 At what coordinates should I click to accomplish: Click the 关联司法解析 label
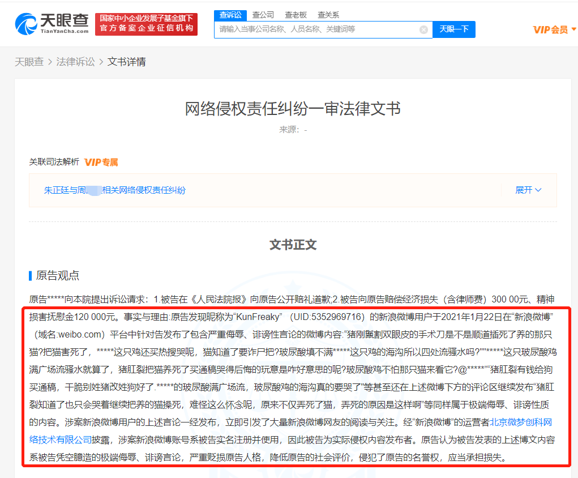pyautogui.click(x=54, y=162)
